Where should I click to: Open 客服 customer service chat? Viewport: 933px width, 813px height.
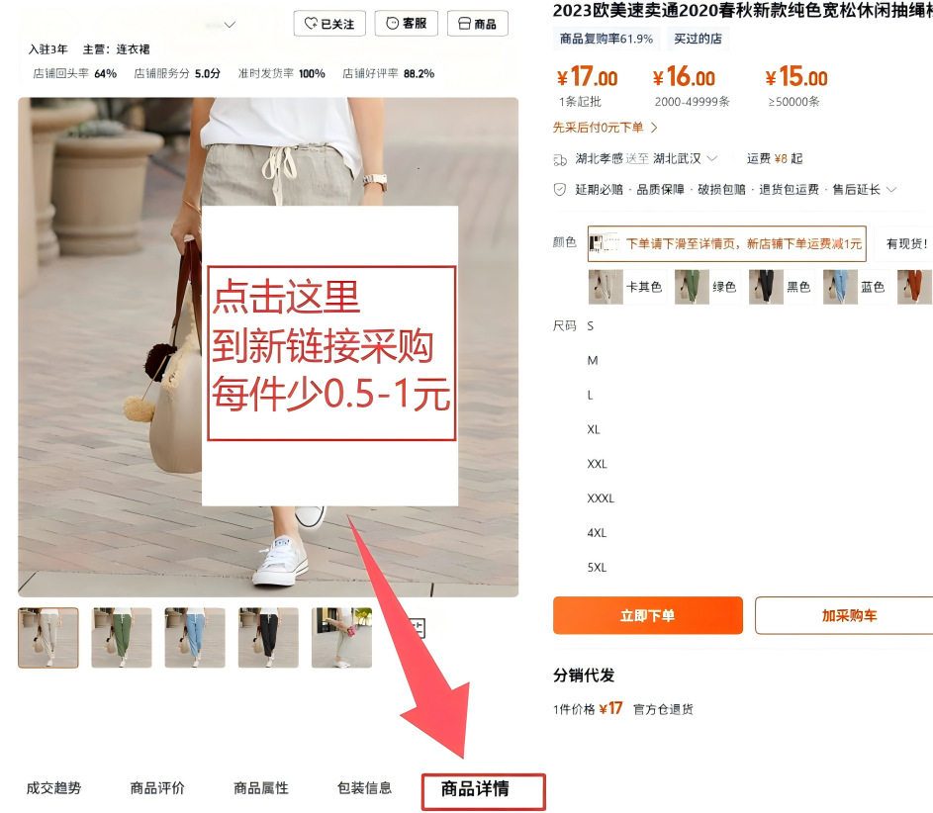click(407, 23)
